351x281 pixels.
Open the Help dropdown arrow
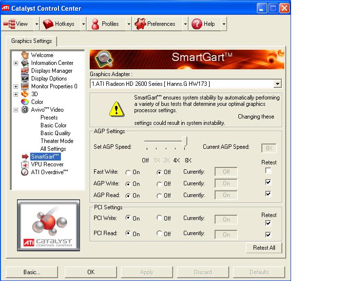[x=224, y=24]
